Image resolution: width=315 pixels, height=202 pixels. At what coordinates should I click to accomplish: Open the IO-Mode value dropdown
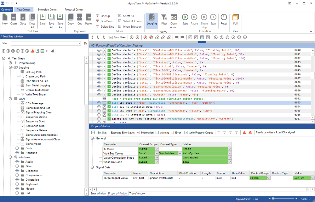(230, 149)
